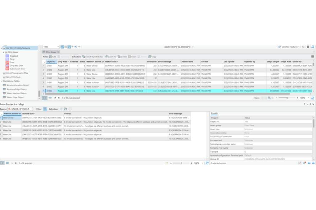This screenshot has height=210, width=316.
Task: Switch to the Details tab
Action: pos(214,113)
